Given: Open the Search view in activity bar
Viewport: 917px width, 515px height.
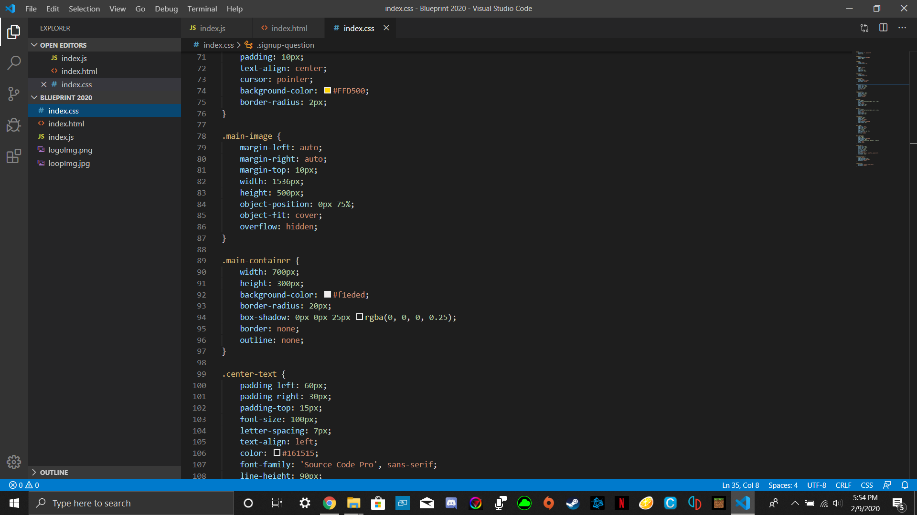Looking at the screenshot, I should point(14,62).
